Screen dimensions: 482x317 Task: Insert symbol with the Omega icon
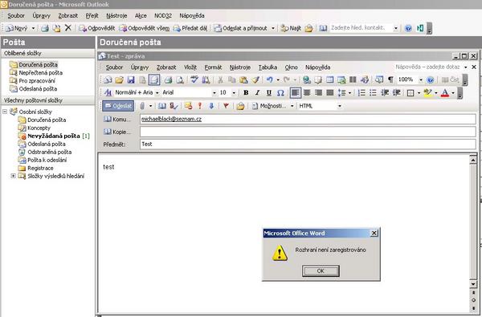(x=280, y=92)
